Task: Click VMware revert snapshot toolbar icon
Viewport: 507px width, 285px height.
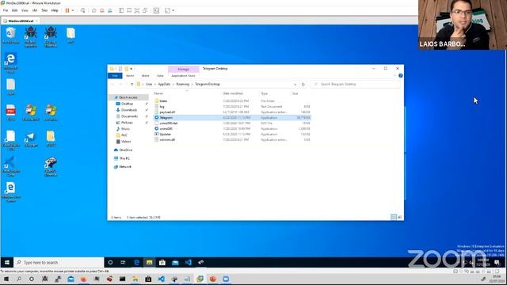Action: [x=102, y=10]
